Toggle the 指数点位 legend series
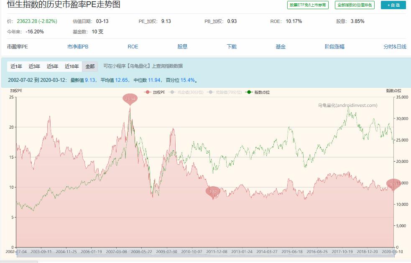The height and width of the screenshot is (263, 411). [258, 92]
